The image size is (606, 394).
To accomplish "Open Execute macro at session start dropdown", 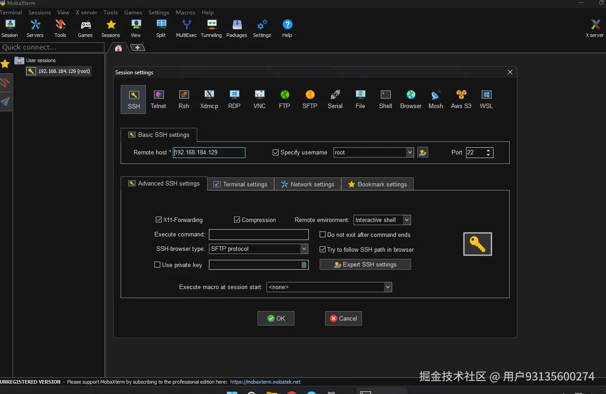I will (388, 287).
